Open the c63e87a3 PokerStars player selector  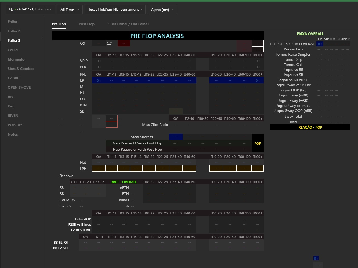tap(30, 9)
